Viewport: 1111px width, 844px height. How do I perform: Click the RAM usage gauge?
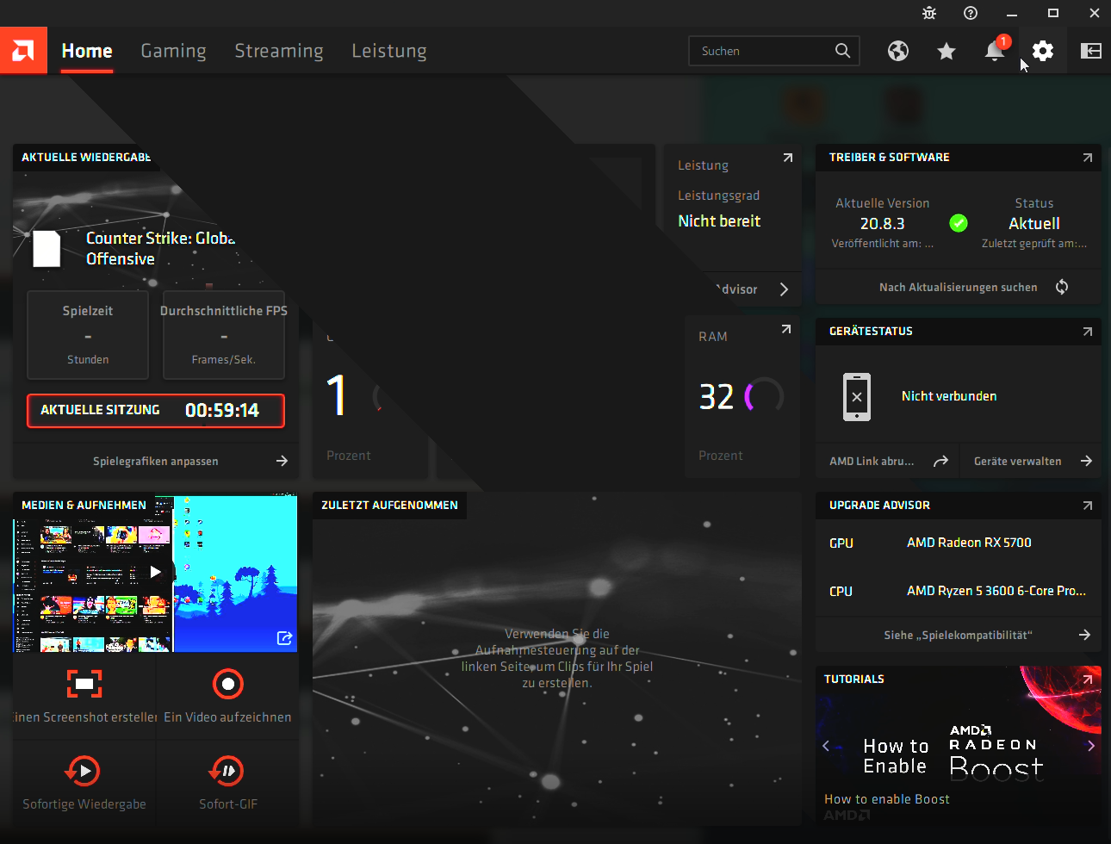[x=764, y=396]
